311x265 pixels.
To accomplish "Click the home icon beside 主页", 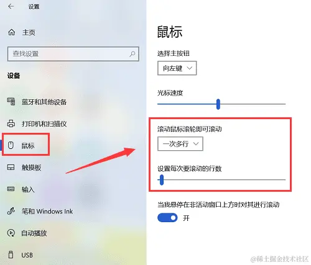I will point(11,32).
